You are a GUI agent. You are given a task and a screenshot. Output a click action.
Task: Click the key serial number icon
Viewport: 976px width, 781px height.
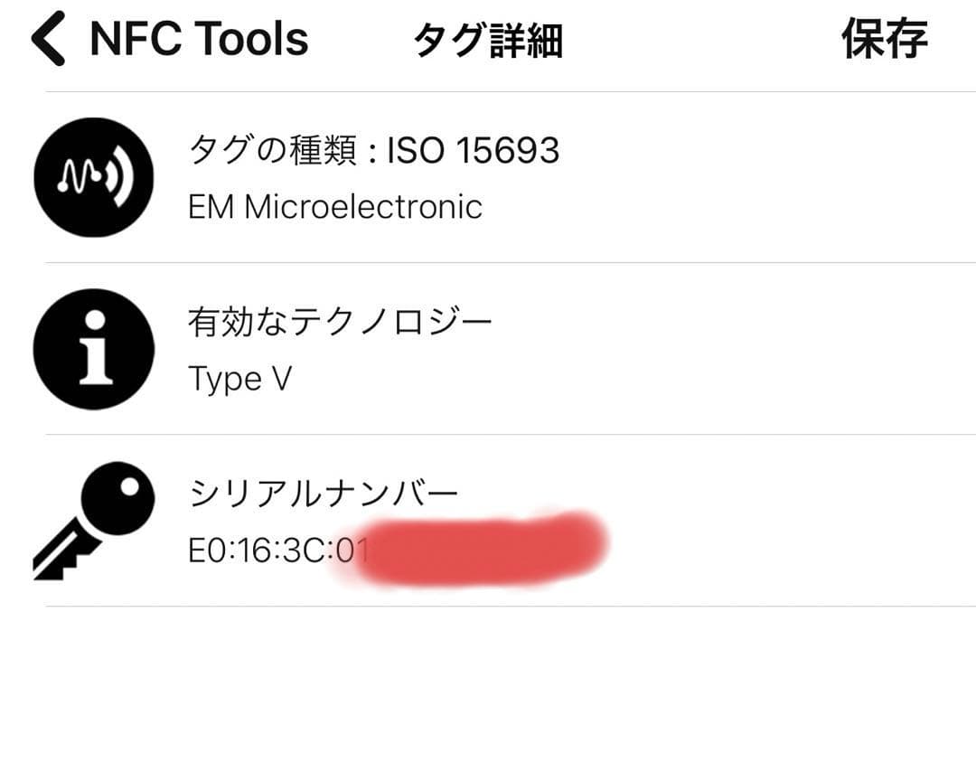click(x=93, y=520)
